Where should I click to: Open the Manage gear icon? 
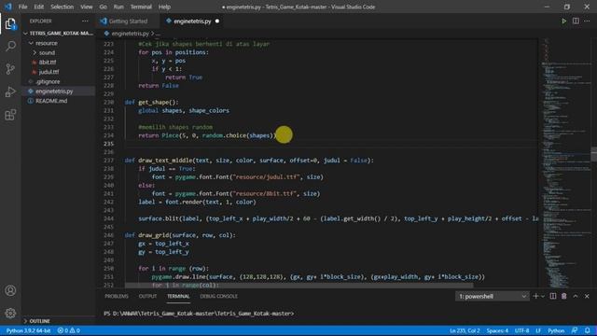10,314
